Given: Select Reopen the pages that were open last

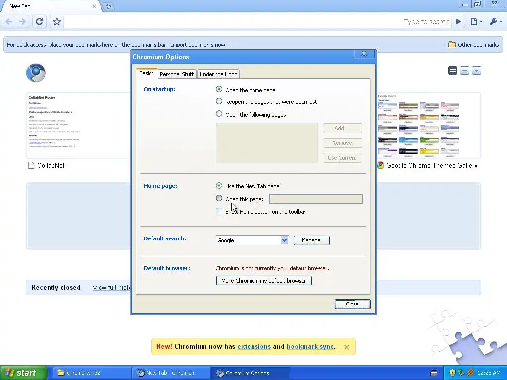Looking at the screenshot, I should coord(219,101).
